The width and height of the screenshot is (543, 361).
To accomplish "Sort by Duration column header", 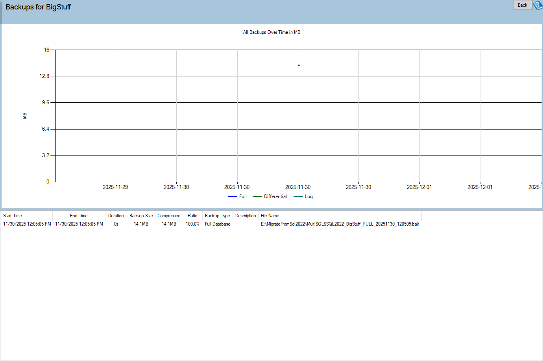I will coord(116,216).
